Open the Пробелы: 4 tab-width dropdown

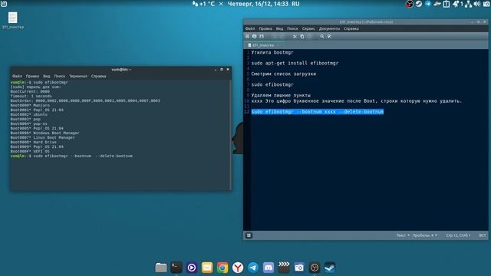tap(424, 235)
